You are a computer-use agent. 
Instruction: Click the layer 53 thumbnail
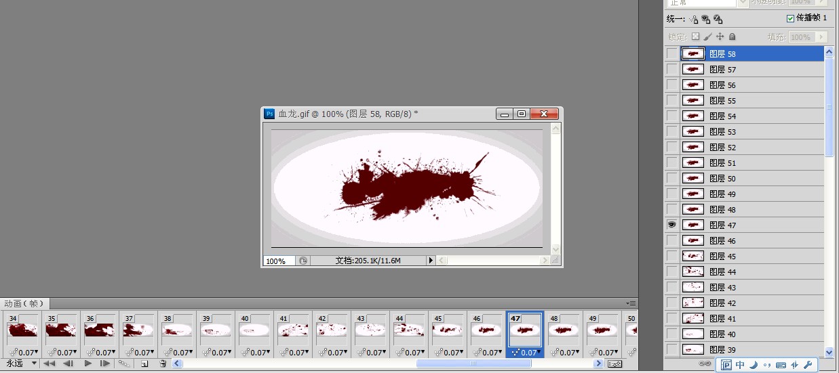693,131
